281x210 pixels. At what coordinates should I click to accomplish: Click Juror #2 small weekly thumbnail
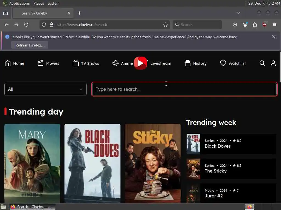coord(193,193)
